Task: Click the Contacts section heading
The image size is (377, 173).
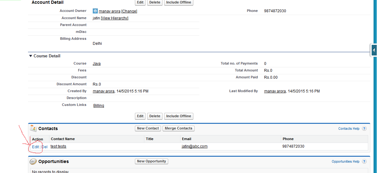Action: (48, 129)
